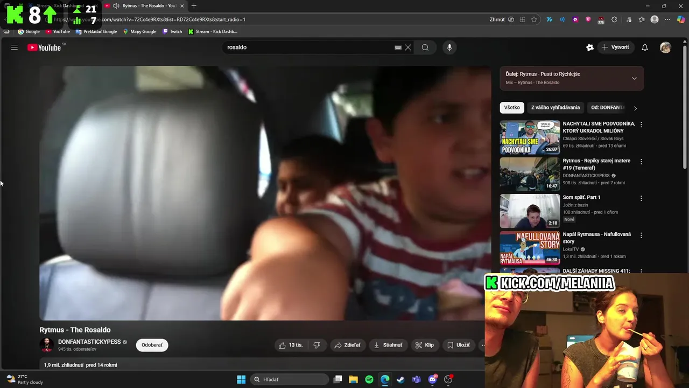The image size is (689, 388).
Task: Open YouTube notifications bell
Action: (x=645, y=47)
